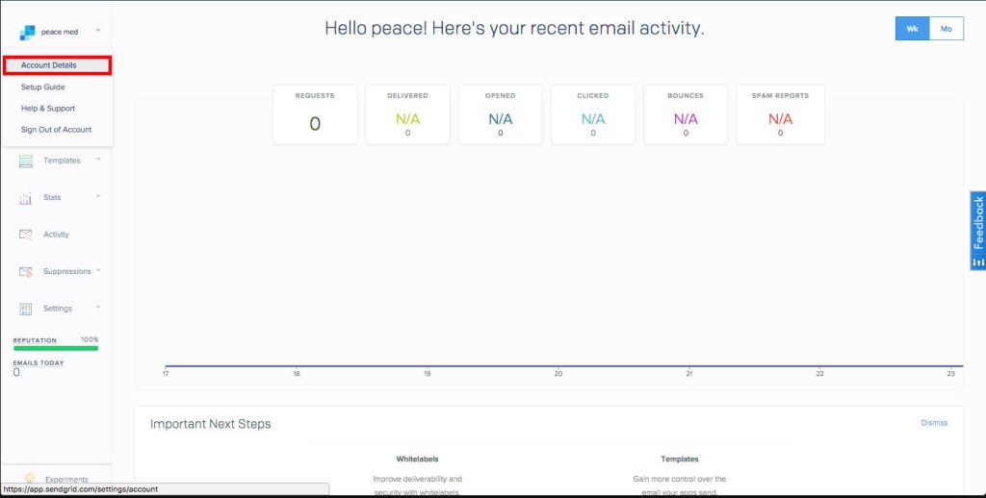The image size is (986, 498).
Task: Open the Feedback side tab
Action: click(x=977, y=231)
